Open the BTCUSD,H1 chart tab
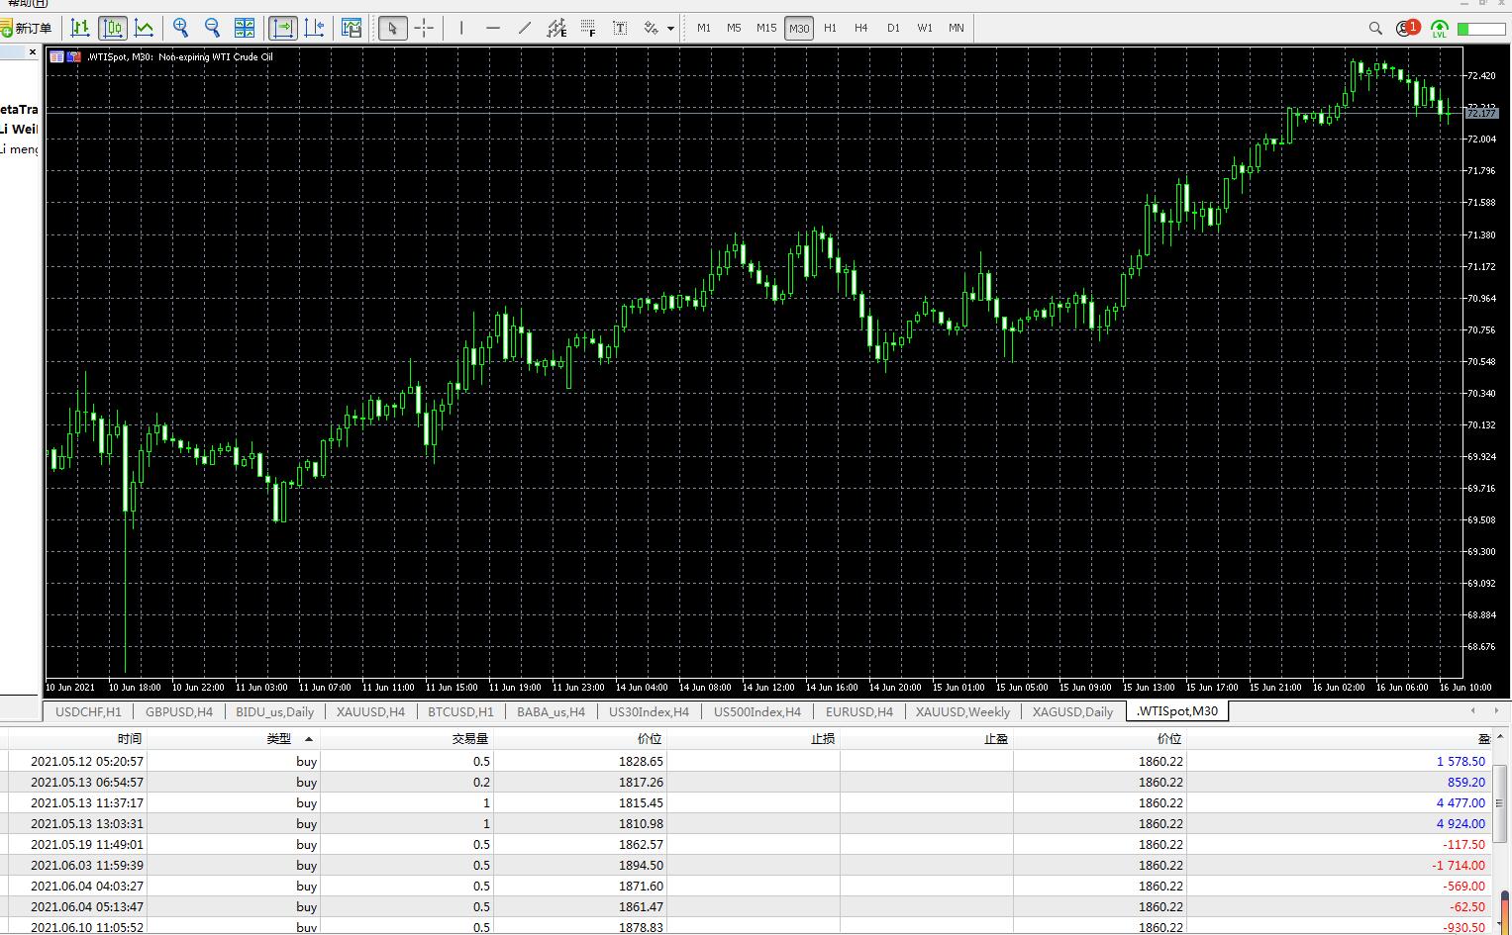Image resolution: width=1512 pixels, height=935 pixels. point(460,711)
